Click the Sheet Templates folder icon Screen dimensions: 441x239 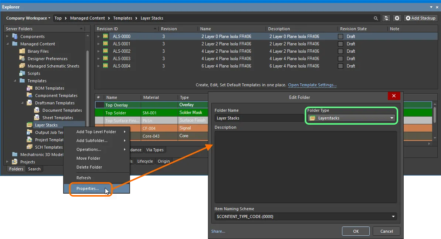37,117
